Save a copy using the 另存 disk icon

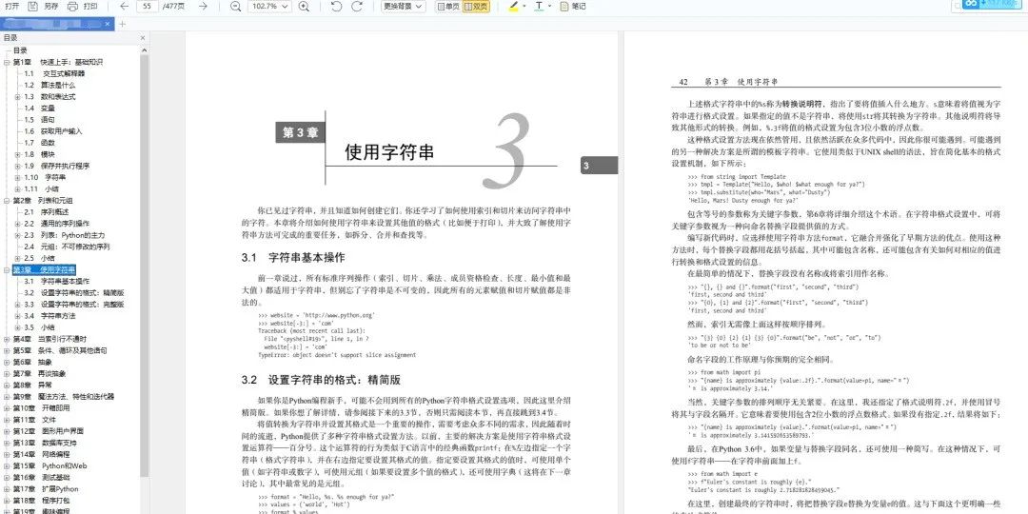point(32,6)
